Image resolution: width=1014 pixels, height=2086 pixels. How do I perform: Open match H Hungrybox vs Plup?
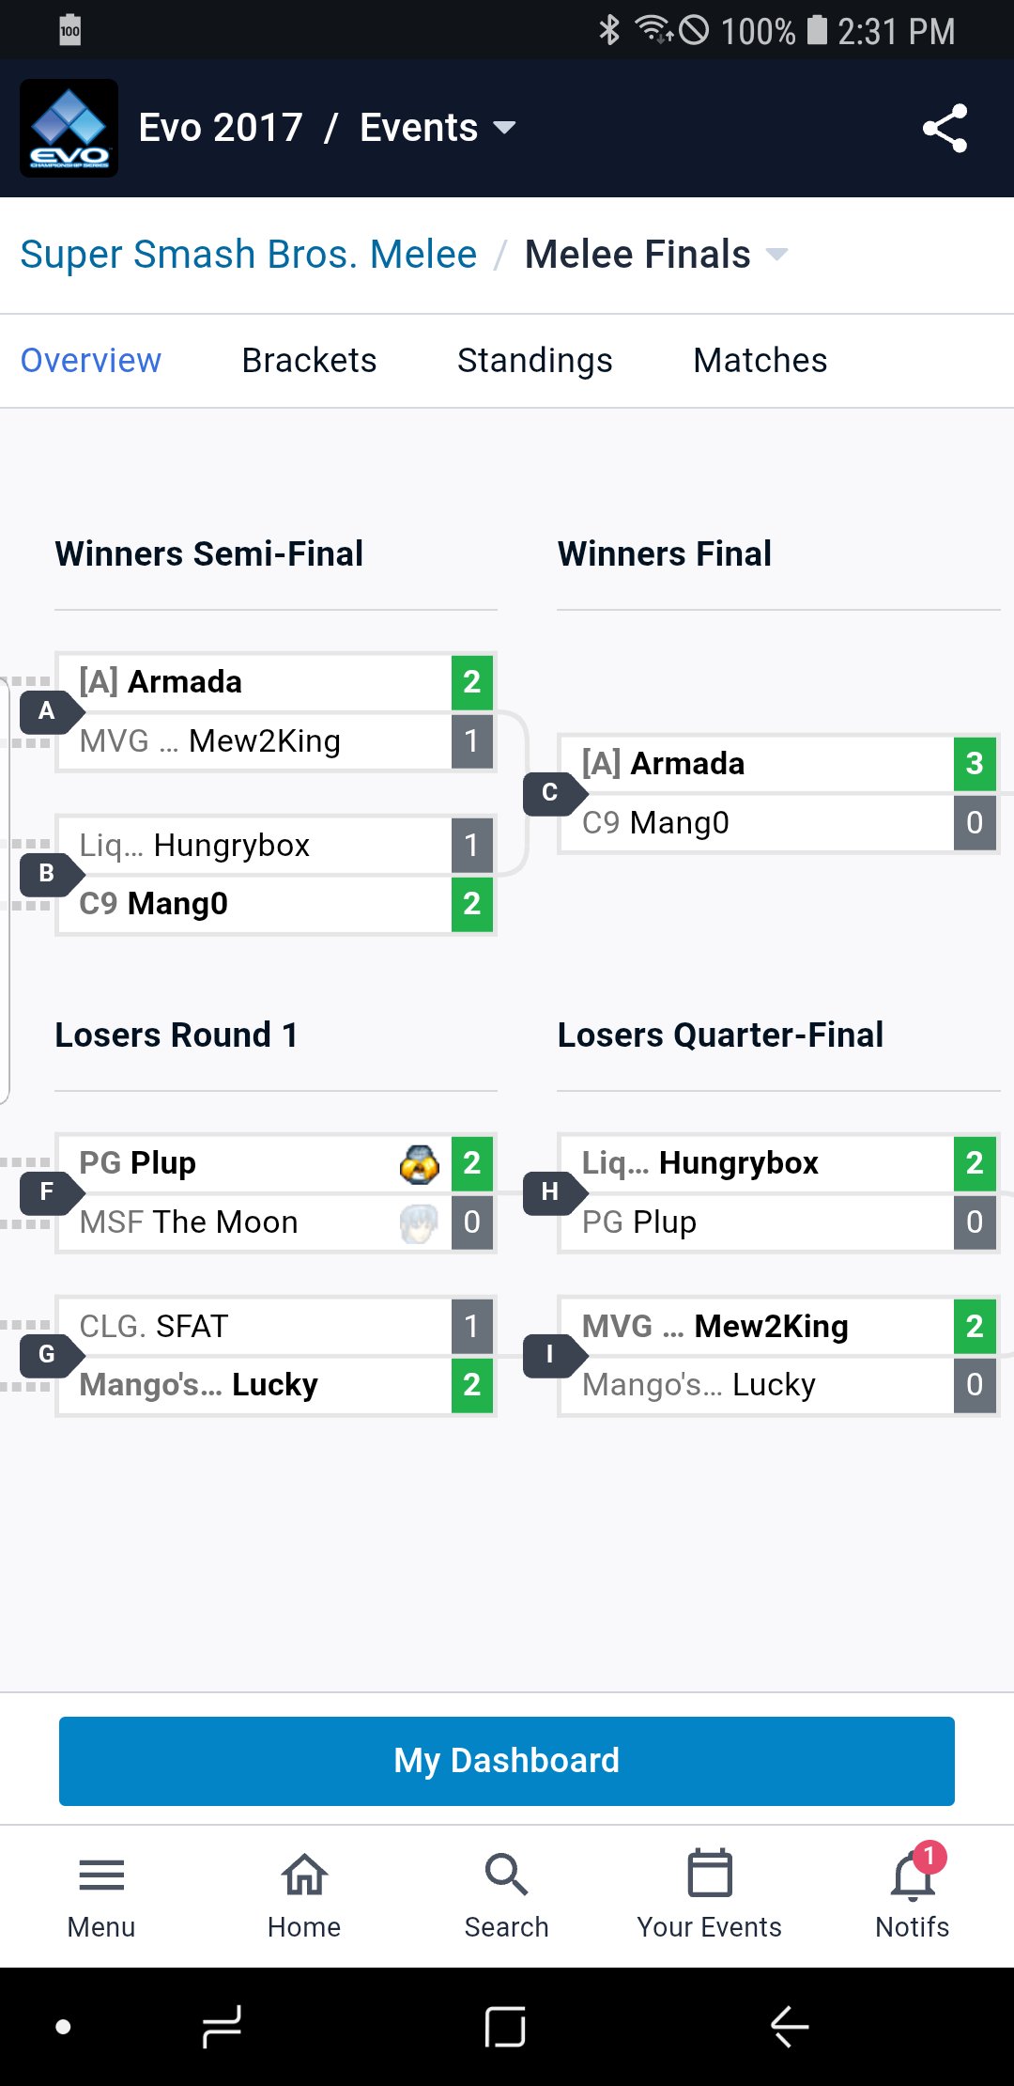tap(778, 1192)
